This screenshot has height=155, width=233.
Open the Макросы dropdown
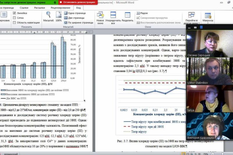click(208, 18)
